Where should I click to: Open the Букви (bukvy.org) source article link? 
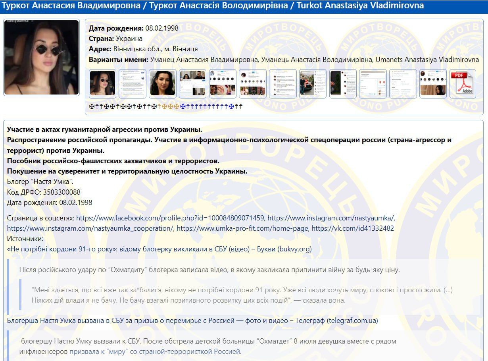pyautogui.click(x=159, y=249)
